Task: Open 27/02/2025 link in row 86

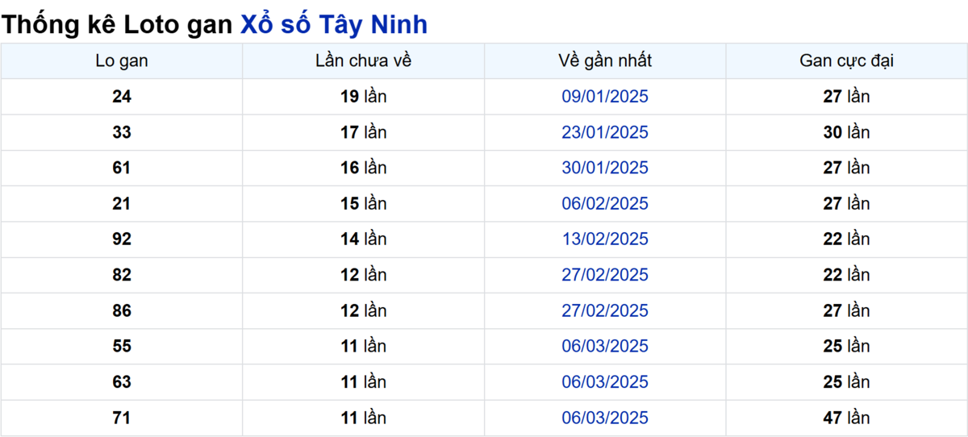Action: click(x=605, y=310)
